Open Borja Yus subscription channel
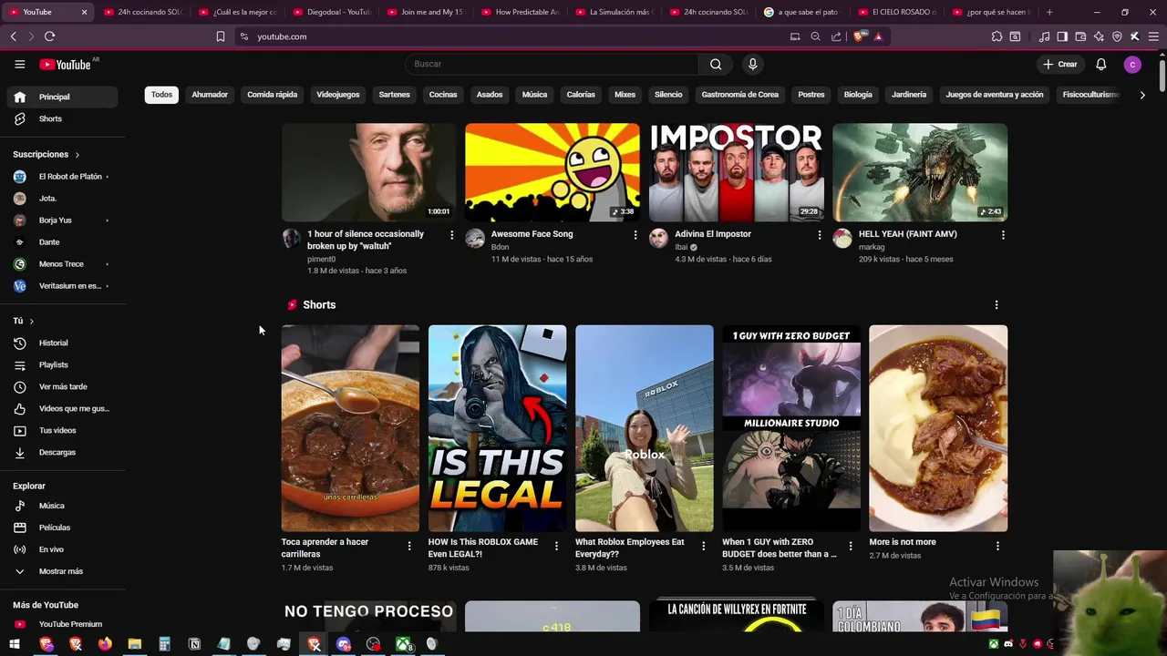Viewport: 1167px width, 656px height. (62, 220)
